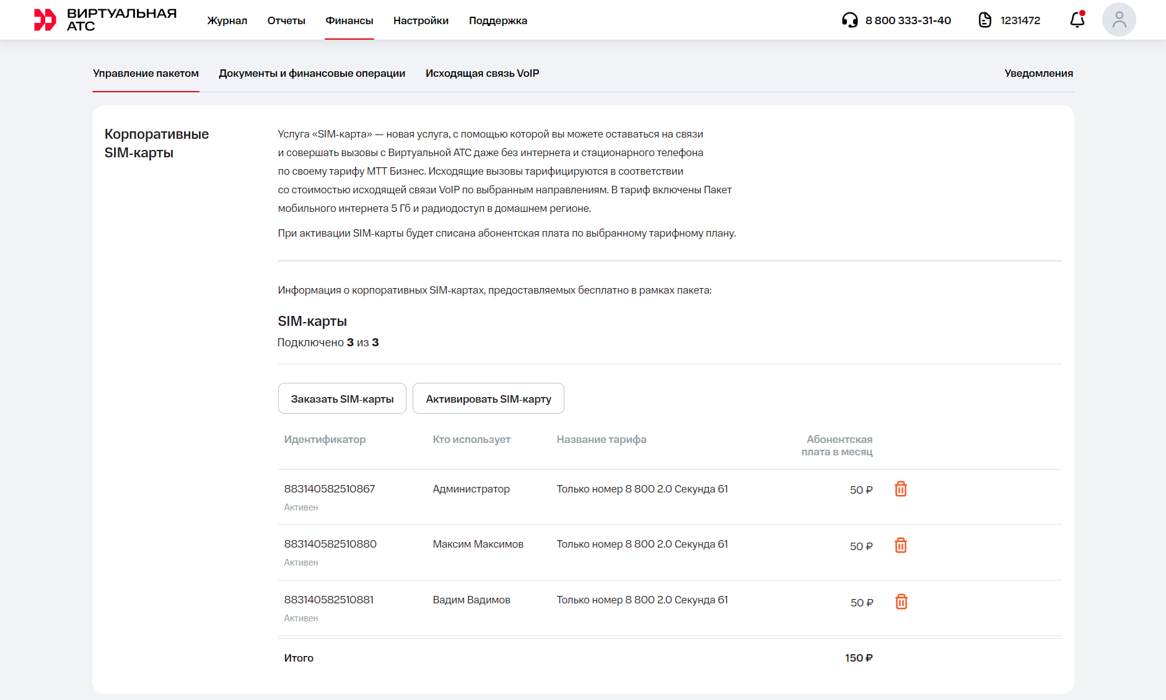Delete Максим Максимов's SIM card
This screenshot has width=1166, height=700.
pyautogui.click(x=901, y=546)
